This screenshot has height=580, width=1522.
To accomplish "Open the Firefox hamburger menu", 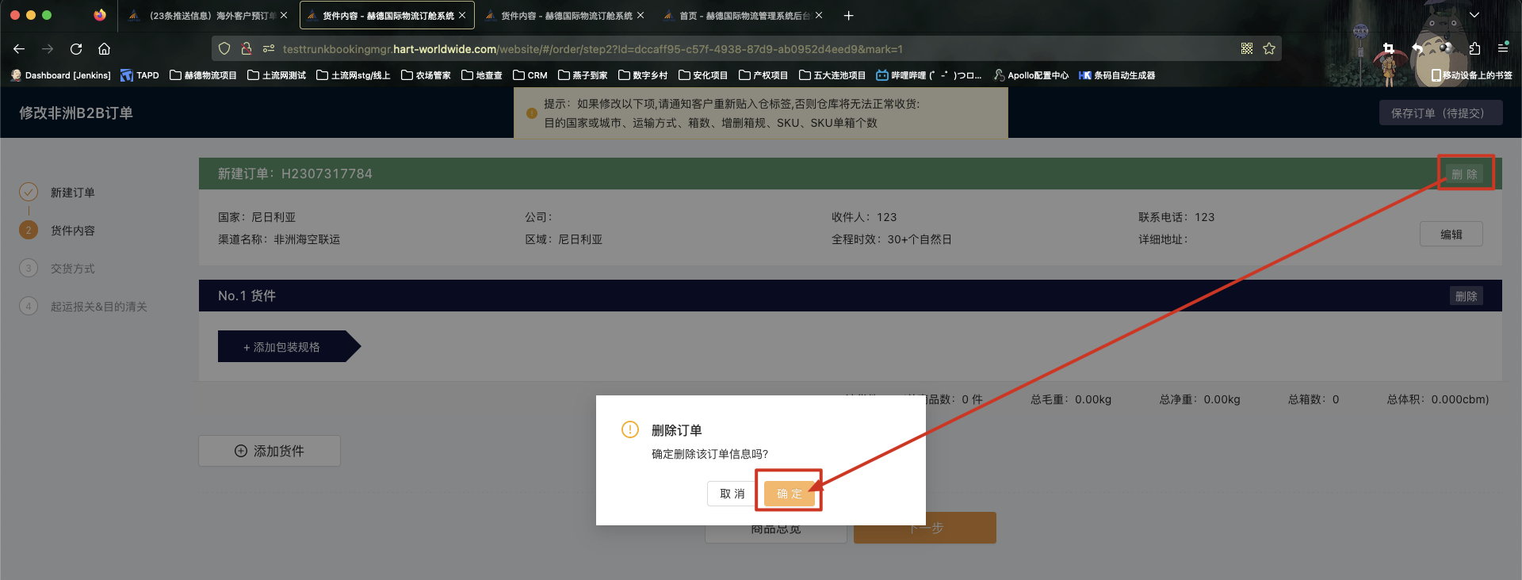I will (x=1503, y=49).
